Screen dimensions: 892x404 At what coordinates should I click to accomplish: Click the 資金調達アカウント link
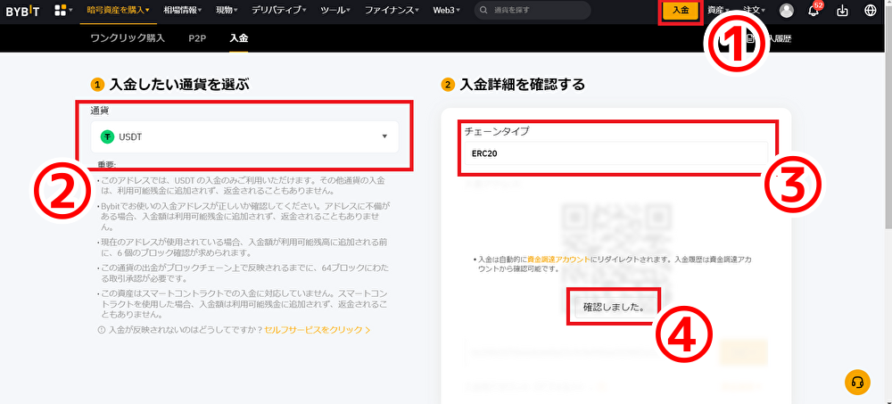pos(557,259)
